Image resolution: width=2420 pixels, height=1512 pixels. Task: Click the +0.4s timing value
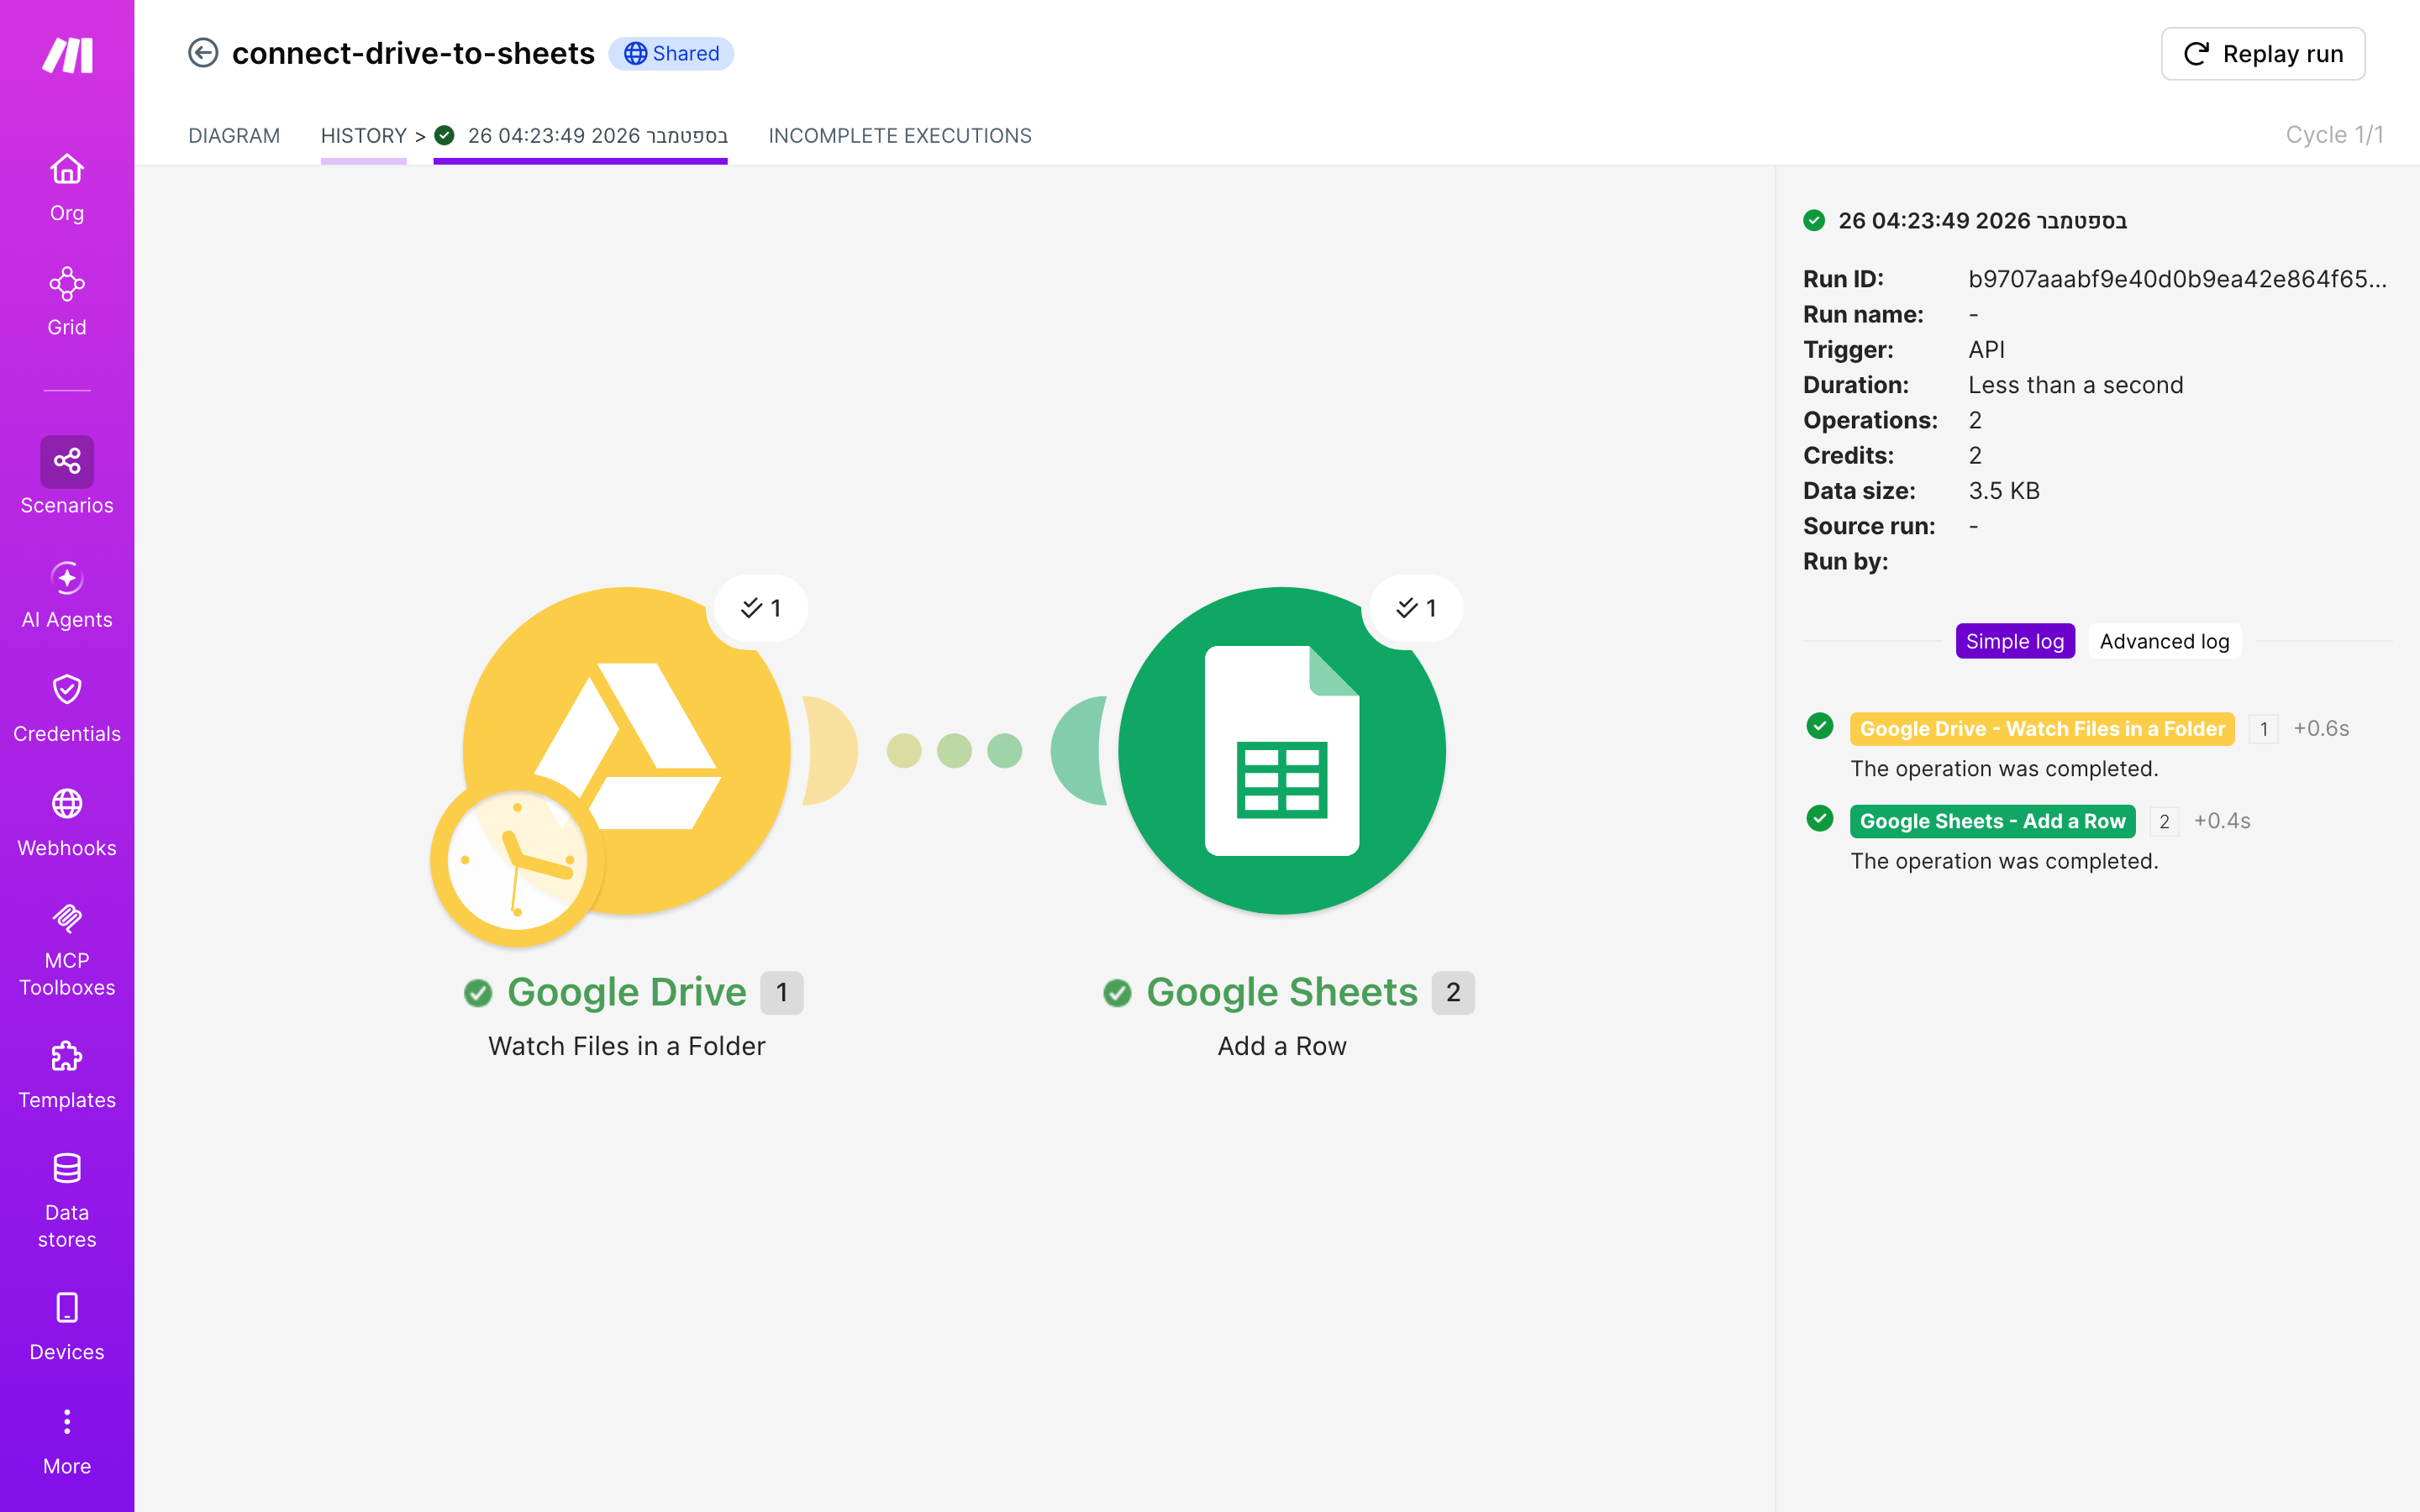point(2222,821)
